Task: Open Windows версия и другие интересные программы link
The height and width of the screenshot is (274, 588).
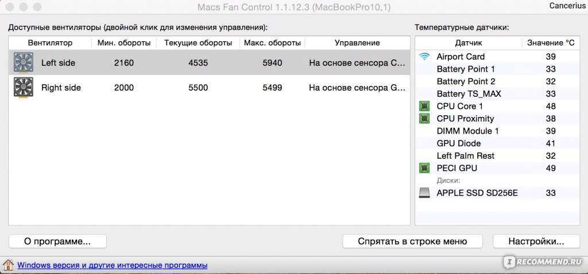Action: pyautogui.click(x=113, y=265)
